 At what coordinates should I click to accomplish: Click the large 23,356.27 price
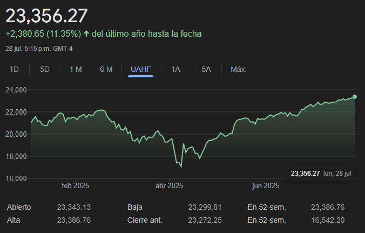pos(46,16)
